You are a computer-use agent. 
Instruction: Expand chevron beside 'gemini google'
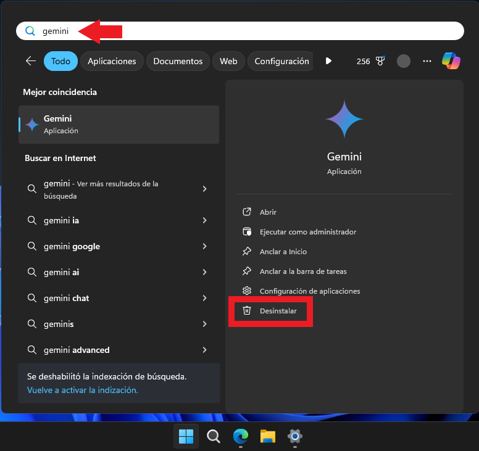pyautogui.click(x=204, y=246)
